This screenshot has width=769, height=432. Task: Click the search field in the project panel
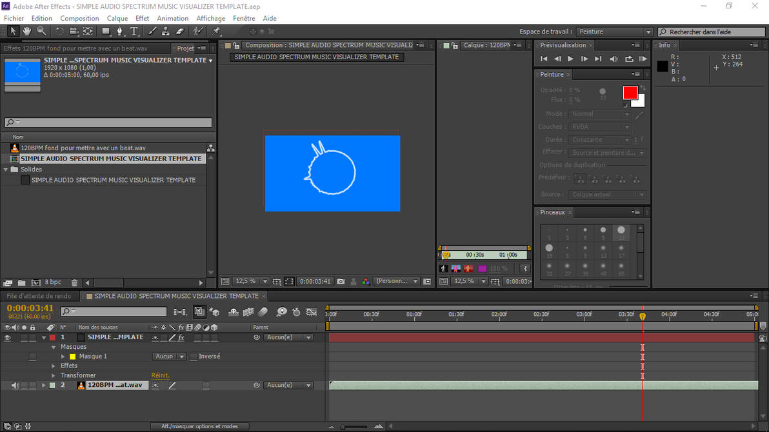106,122
